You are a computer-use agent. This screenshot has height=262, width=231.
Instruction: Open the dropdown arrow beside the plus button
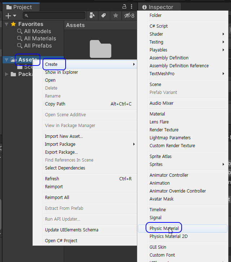click(x=15, y=16)
